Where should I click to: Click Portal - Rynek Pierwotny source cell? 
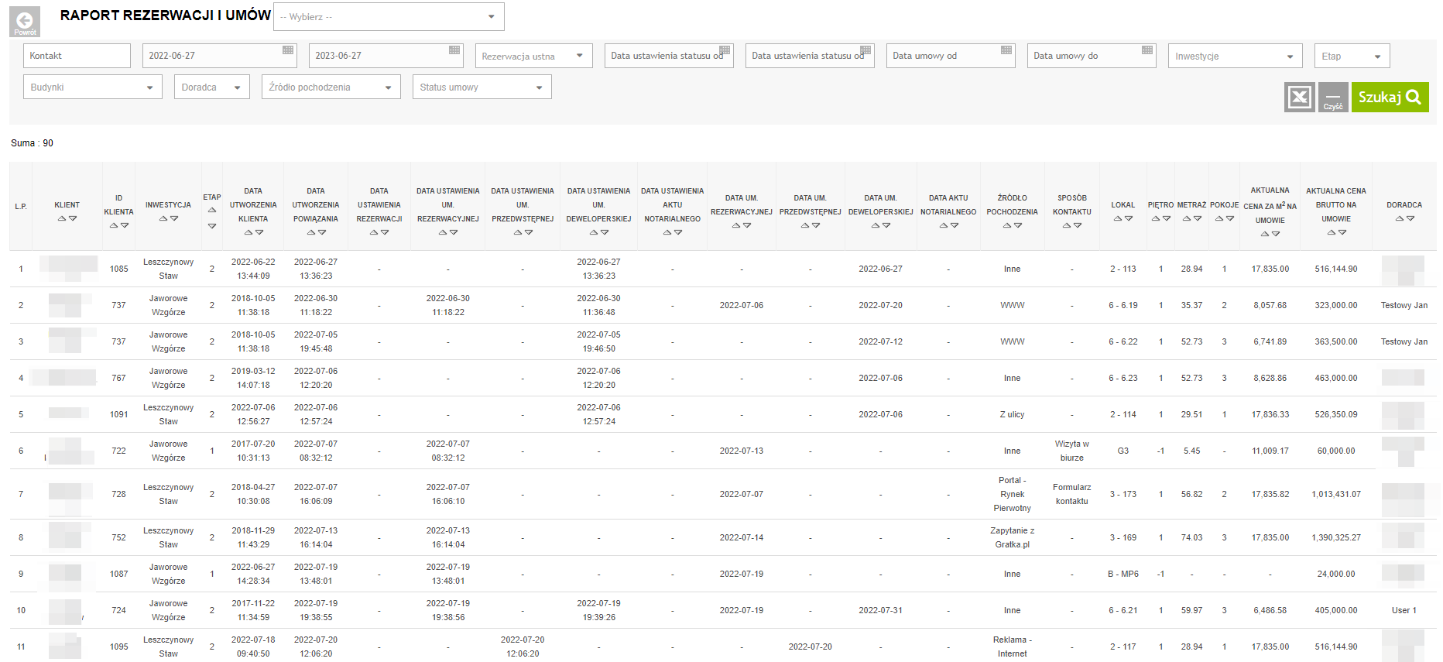[1012, 494]
